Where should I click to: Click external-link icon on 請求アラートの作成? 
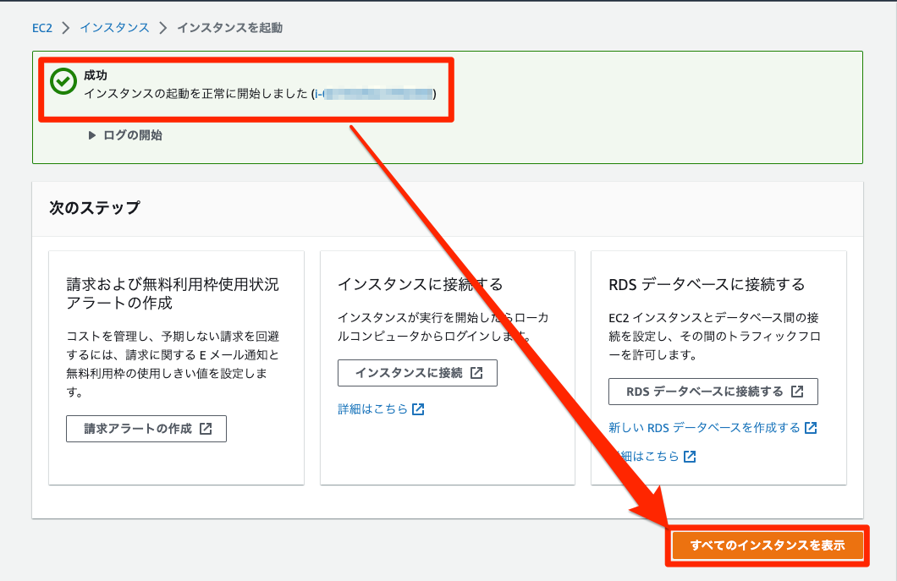[x=206, y=429]
